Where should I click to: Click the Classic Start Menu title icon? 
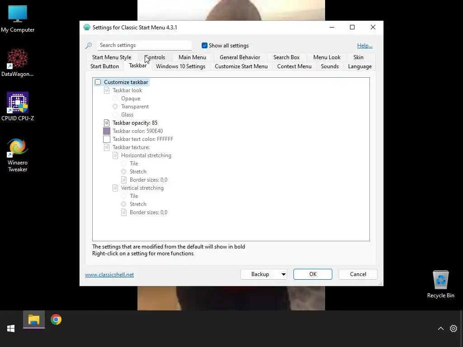[87, 28]
